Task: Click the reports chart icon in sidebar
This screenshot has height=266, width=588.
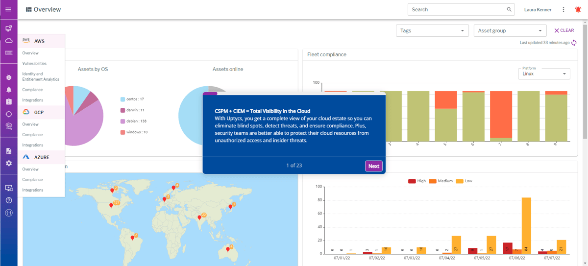Action: (x=9, y=151)
